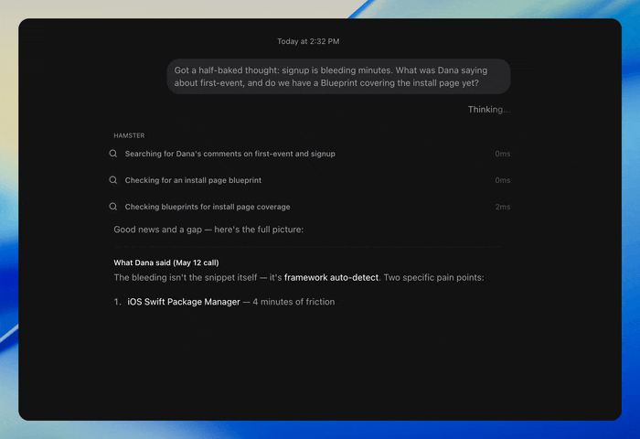Click the 'Thinking...' status text
Viewport: 640px width, 439px height.
[x=488, y=110]
